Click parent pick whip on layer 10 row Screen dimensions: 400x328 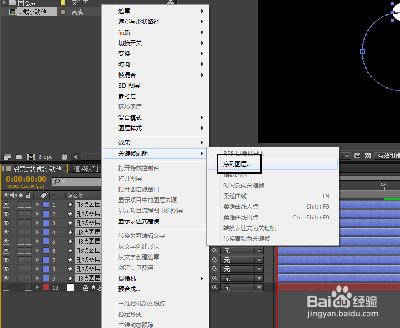215,287
